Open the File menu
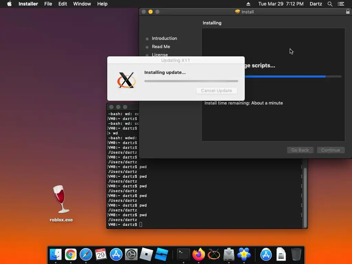352x264 pixels. [48, 4]
